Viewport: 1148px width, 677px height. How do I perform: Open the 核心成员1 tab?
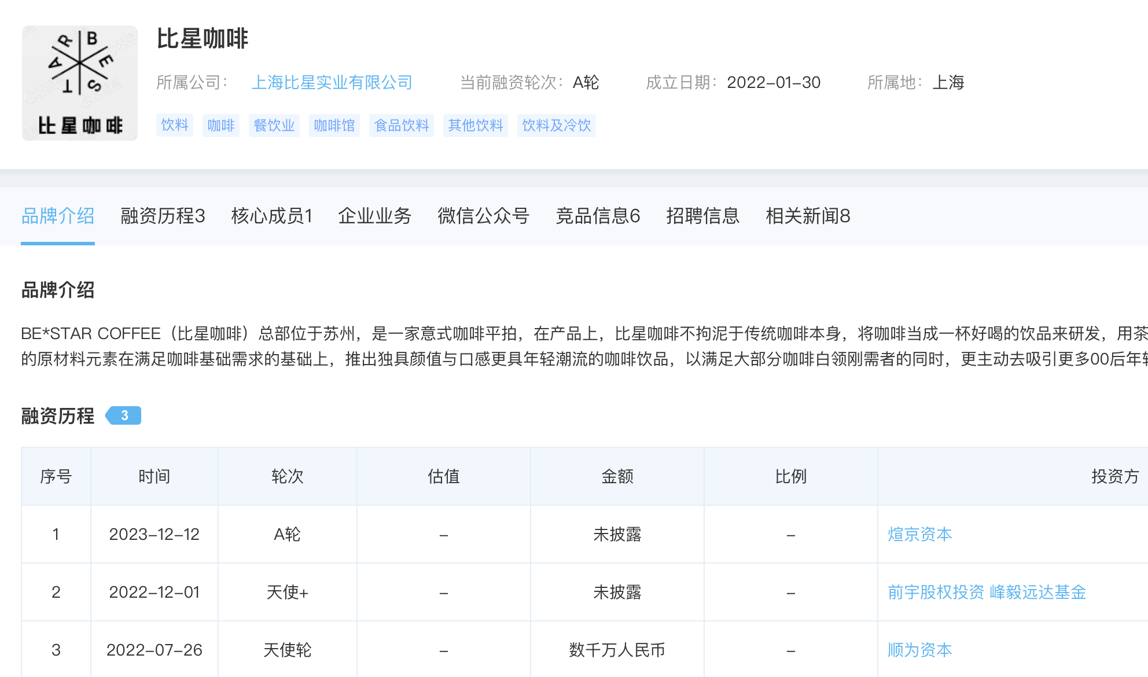(x=271, y=216)
